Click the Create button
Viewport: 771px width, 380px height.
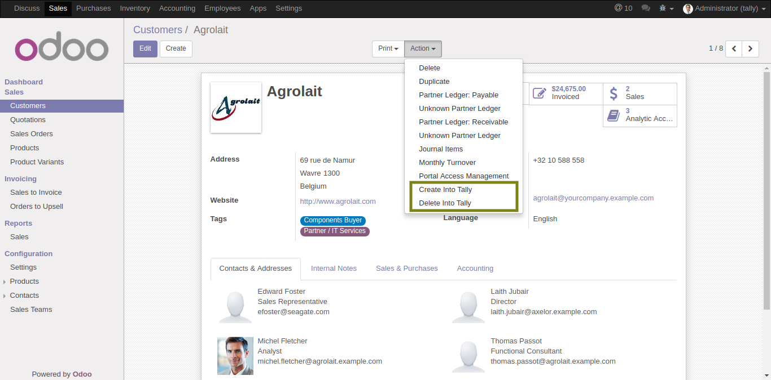(x=176, y=49)
